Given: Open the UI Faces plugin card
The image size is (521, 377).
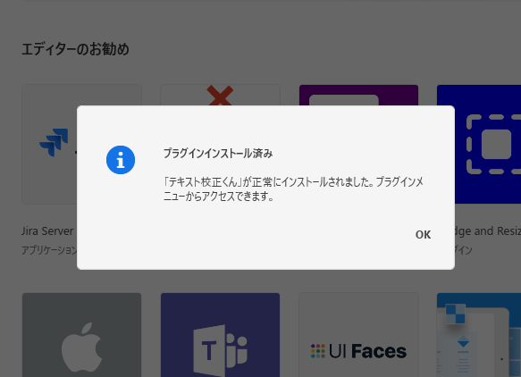Looking at the screenshot, I should [359, 335].
